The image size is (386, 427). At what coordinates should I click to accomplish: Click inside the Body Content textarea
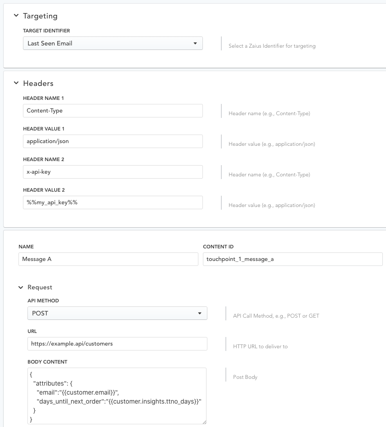coord(117,396)
